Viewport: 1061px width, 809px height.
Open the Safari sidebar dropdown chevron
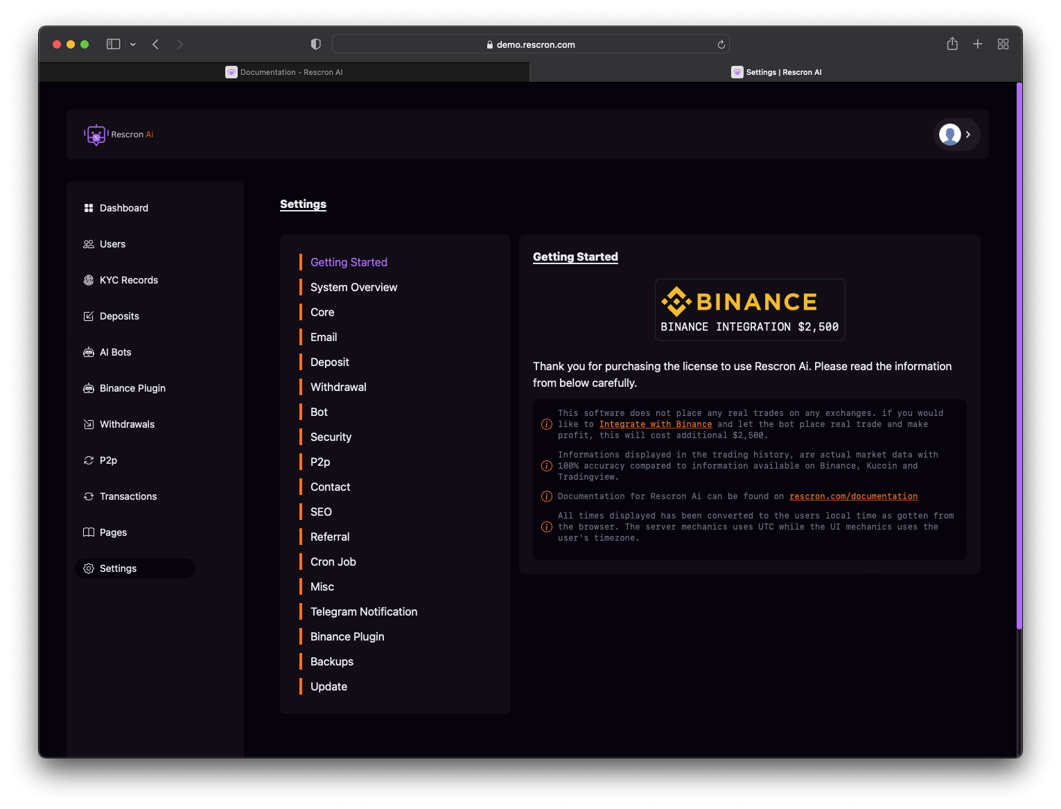(133, 44)
